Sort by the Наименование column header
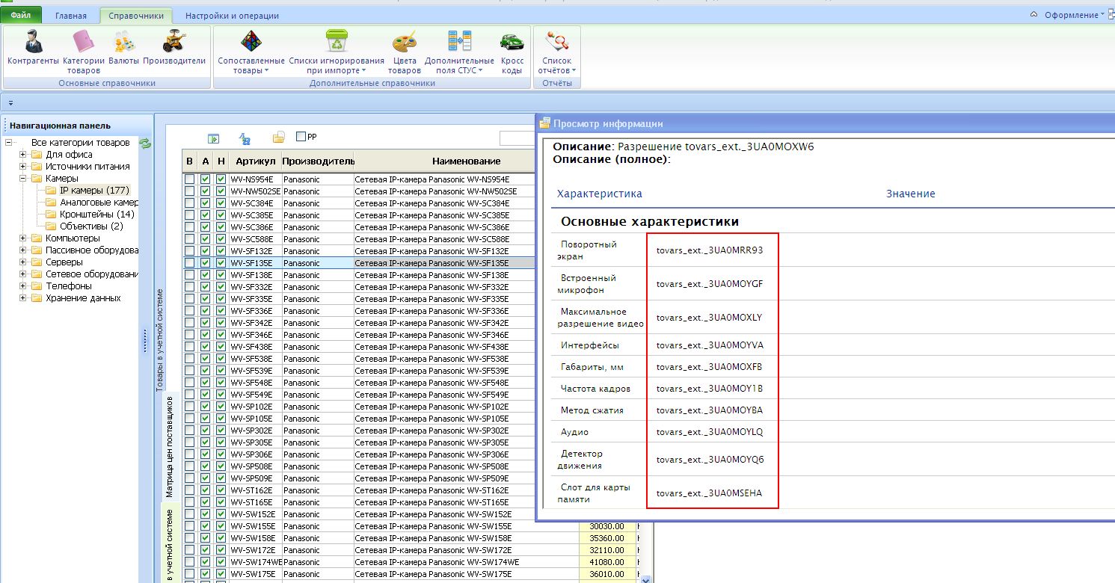The height and width of the screenshot is (583, 1115). click(x=466, y=161)
